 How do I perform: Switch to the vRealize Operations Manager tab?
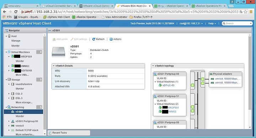click(x=209, y=6)
